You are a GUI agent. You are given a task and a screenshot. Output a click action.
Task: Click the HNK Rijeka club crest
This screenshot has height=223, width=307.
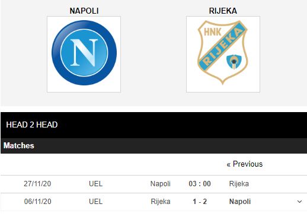pyautogui.click(x=223, y=53)
